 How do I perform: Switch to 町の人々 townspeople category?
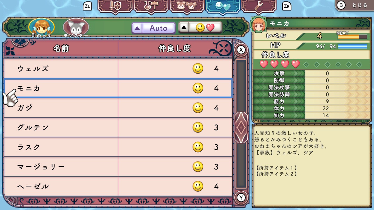(41, 28)
